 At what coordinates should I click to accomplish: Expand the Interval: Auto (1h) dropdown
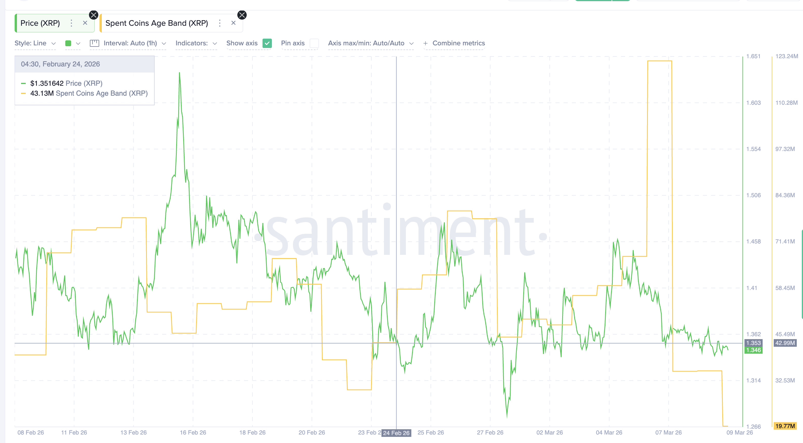(x=131, y=43)
